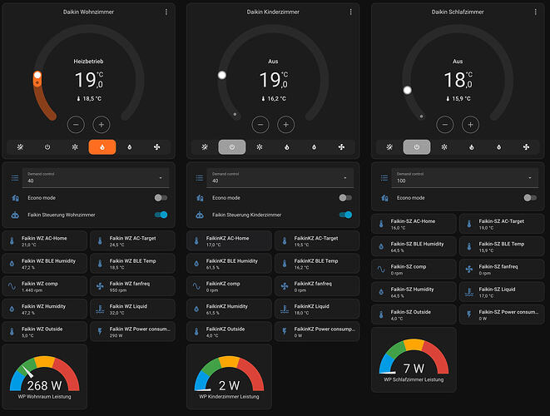Viewport: 550px width, 416px height.
Task: Click the Kinderzimmer thermostat dial handle
Action: coord(222,75)
